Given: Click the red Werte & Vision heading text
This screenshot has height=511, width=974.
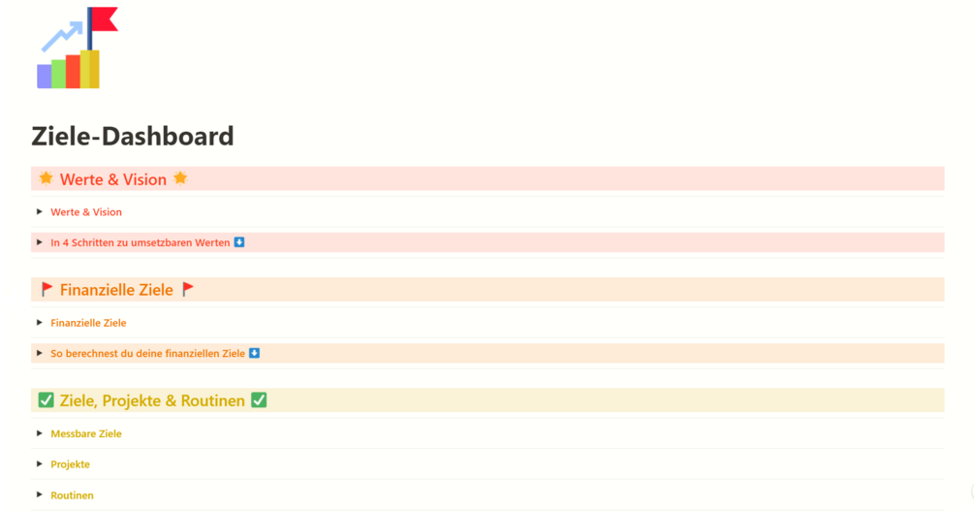Looking at the screenshot, I should 112,179.
